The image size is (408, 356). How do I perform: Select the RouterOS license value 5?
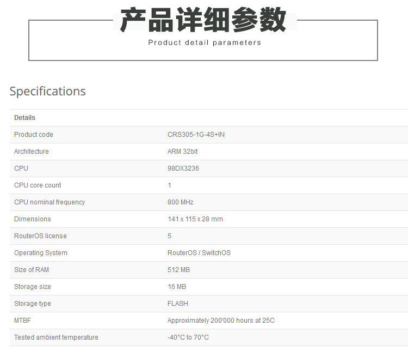click(x=169, y=236)
